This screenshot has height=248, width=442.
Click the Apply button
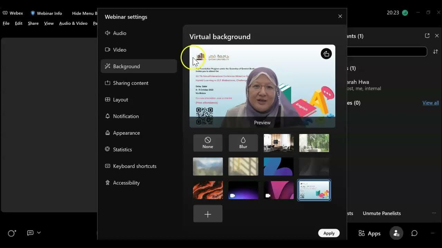[329, 233]
